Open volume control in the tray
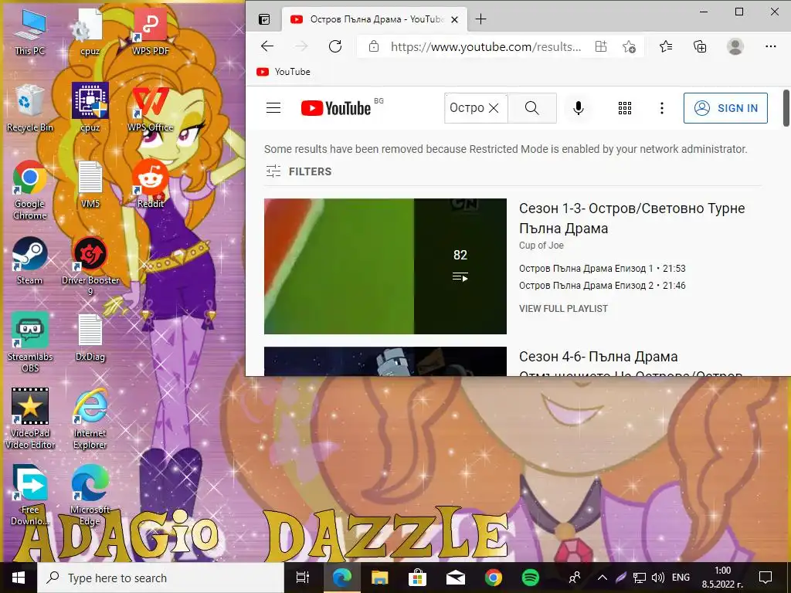 click(x=658, y=578)
